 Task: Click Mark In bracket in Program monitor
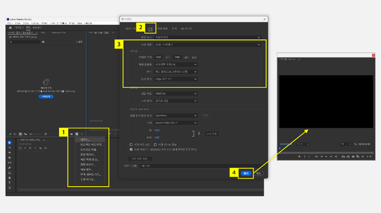pyautogui.click(x=304, y=157)
